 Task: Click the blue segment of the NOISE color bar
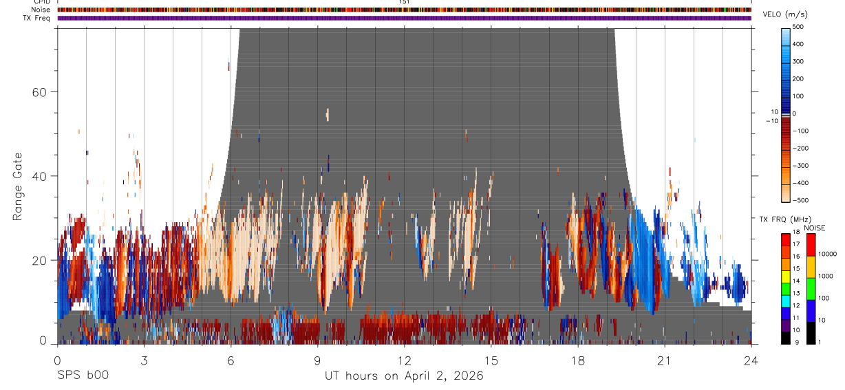click(811, 311)
